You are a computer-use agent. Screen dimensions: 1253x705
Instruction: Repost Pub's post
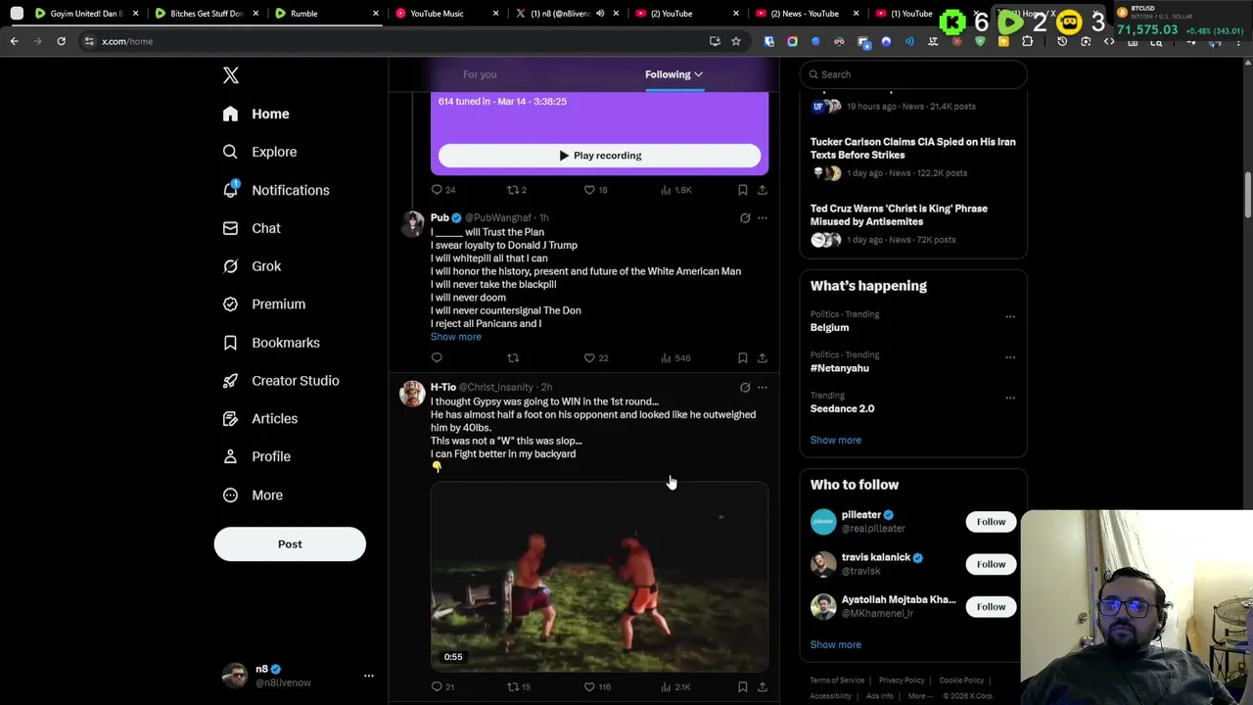(x=513, y=358)
